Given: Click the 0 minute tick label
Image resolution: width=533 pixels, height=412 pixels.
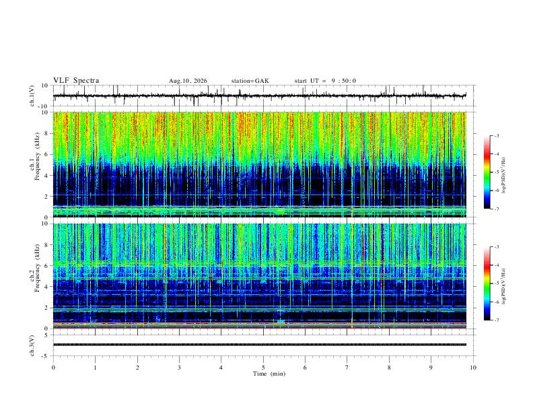Looking at the screenshot, I should 53,368.
